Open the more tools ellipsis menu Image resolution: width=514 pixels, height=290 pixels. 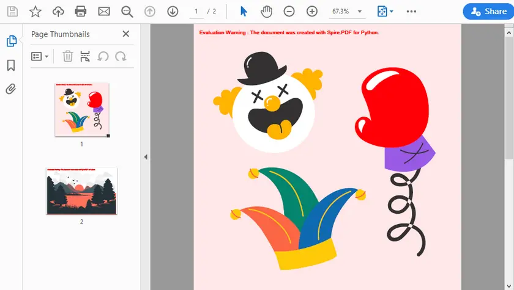click(411, 12)
